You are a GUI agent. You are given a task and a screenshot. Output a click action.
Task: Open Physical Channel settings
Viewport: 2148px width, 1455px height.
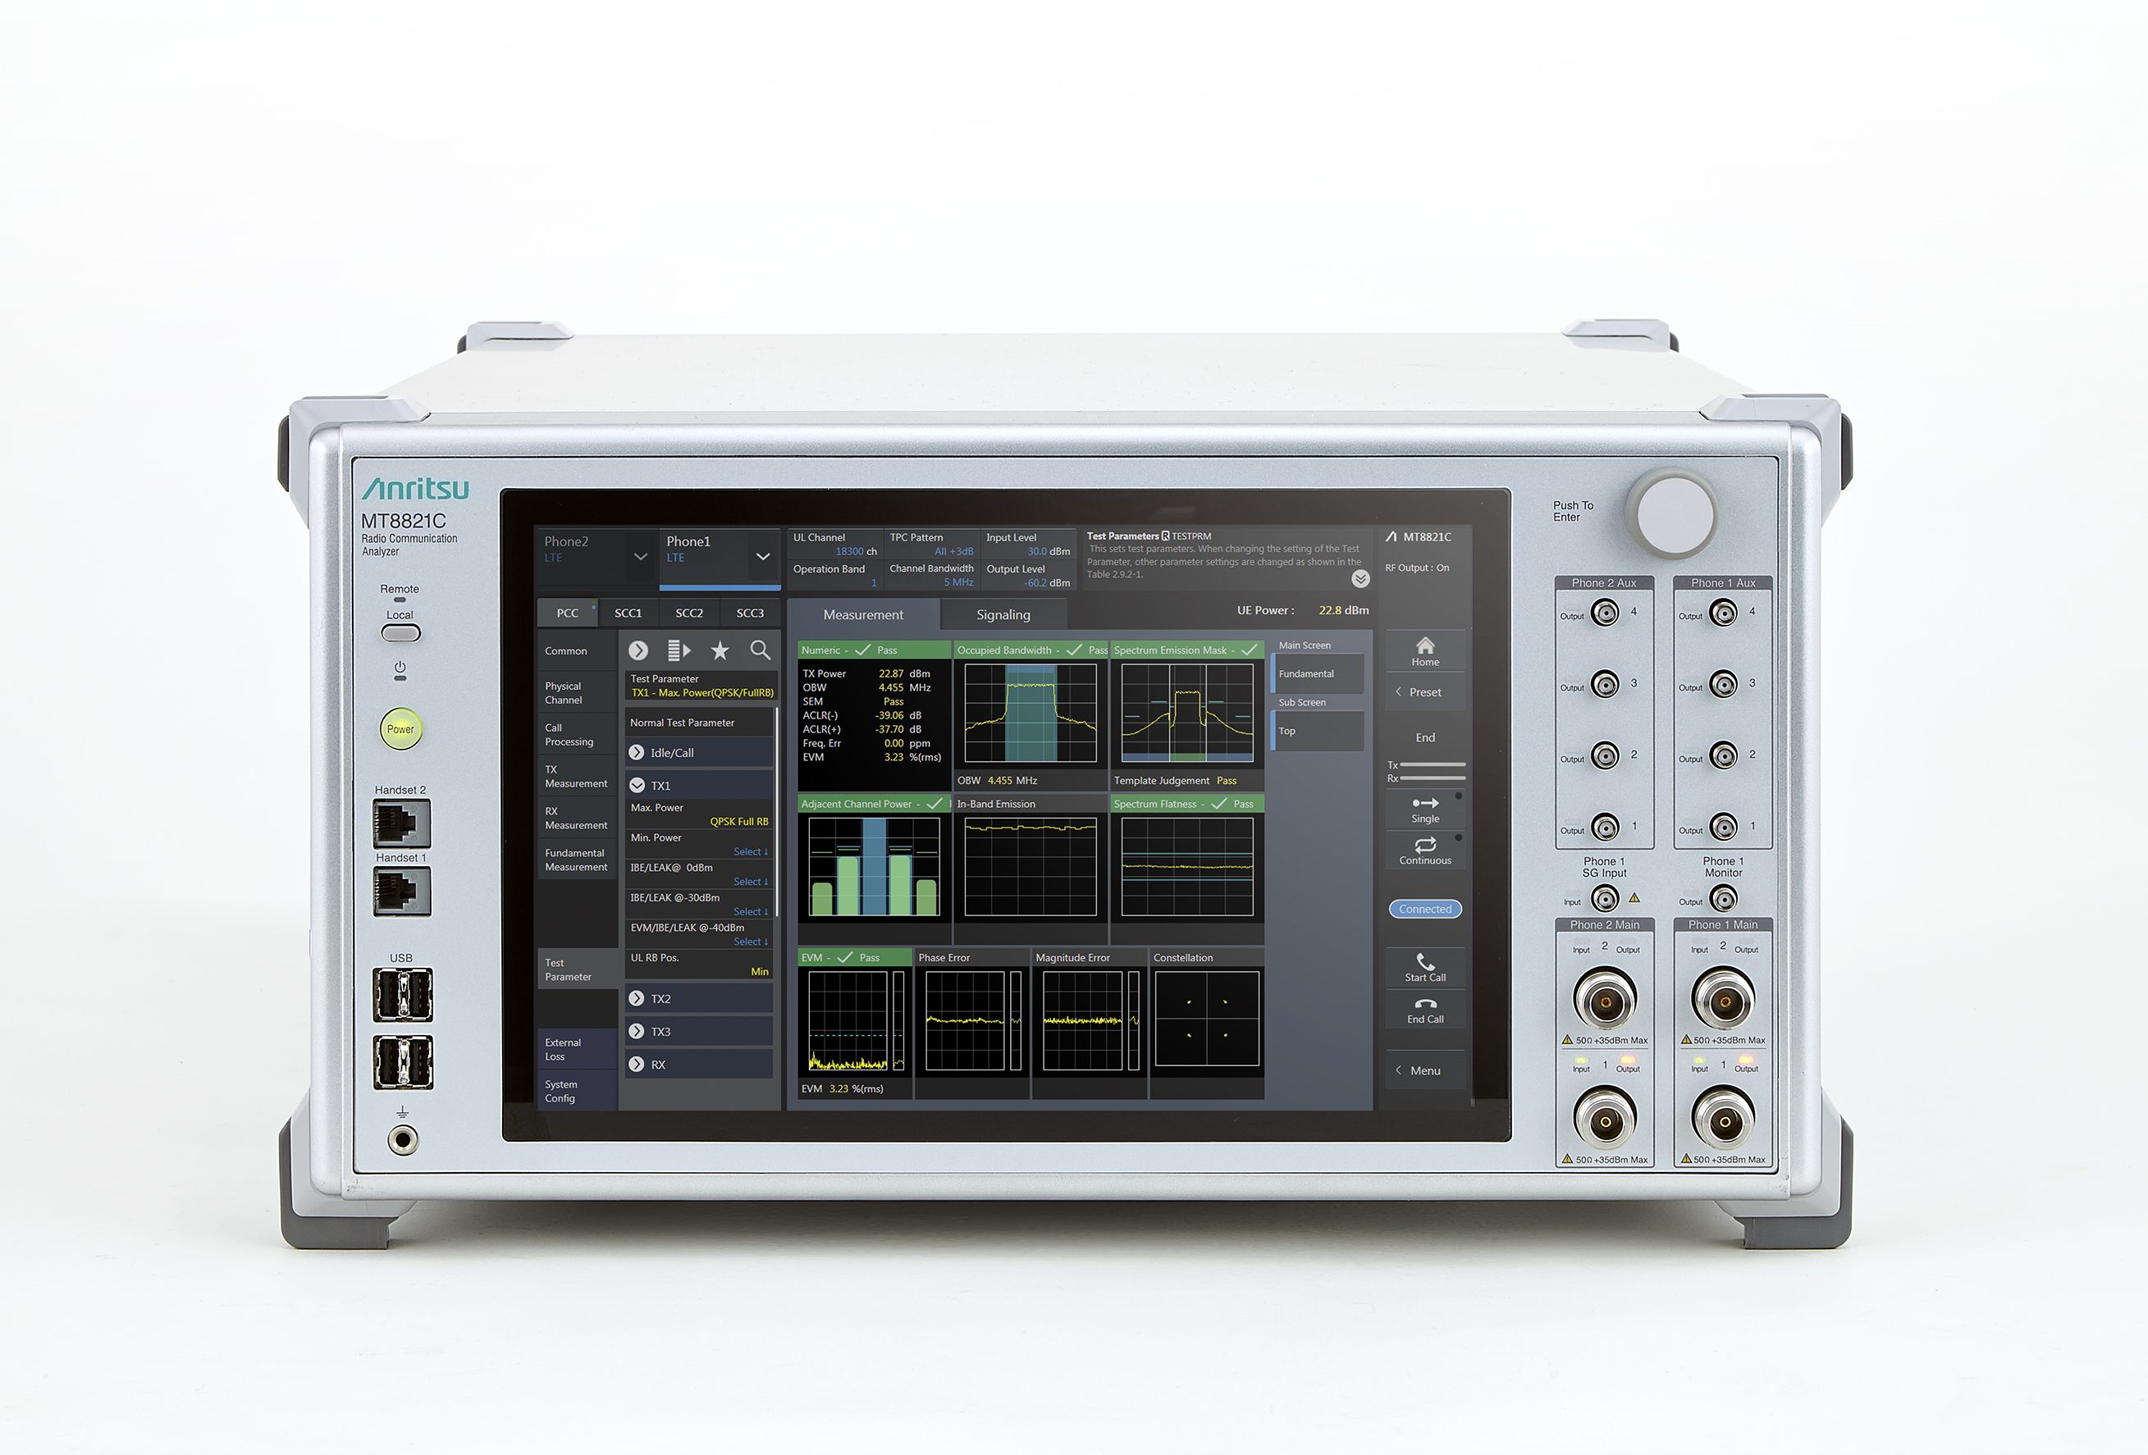point(577,693)
